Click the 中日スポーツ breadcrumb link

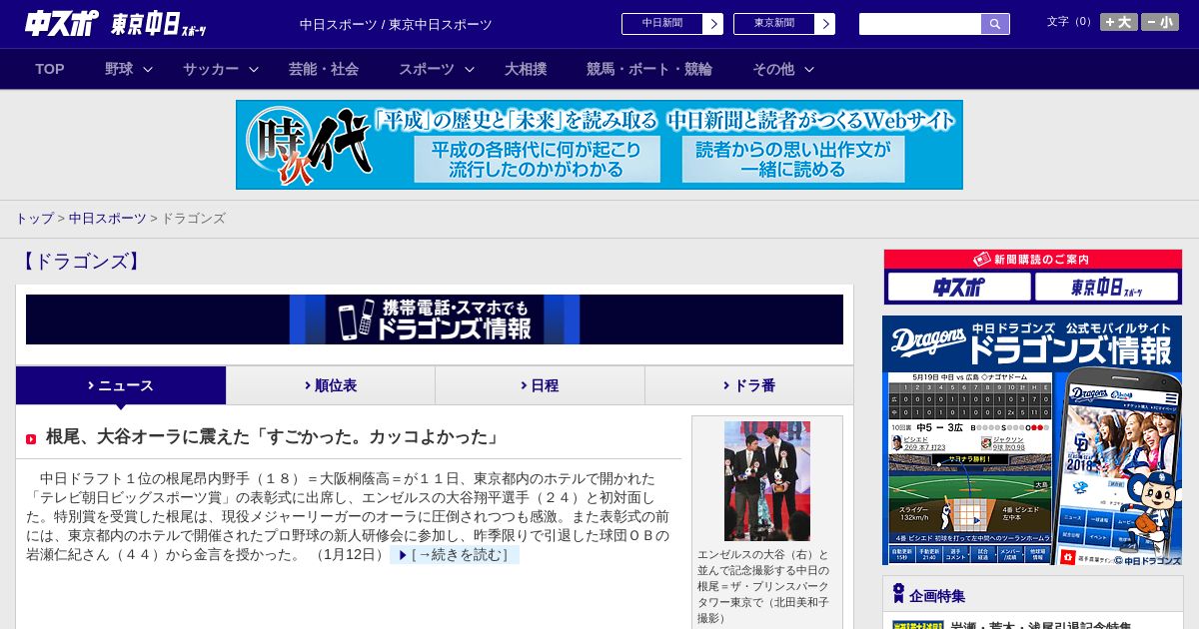[107, 218]
